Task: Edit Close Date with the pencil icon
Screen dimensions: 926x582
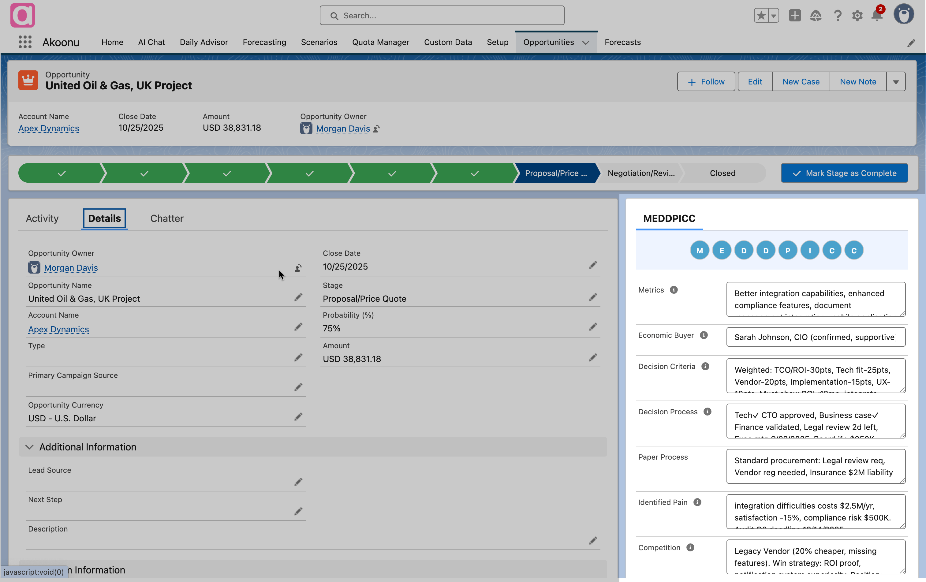Action: tap(592, 265)
